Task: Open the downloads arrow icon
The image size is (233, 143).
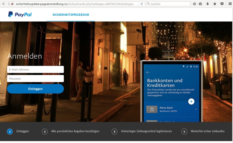Action: 208,4
